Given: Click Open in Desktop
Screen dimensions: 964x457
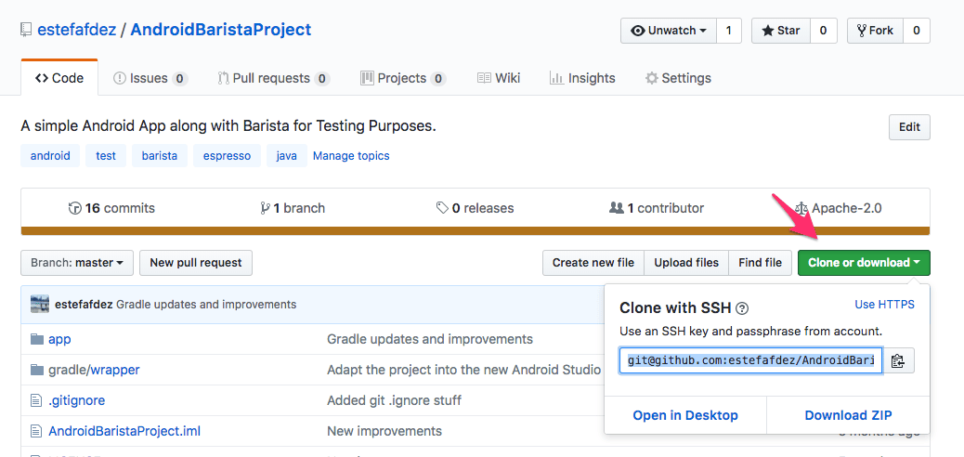Looking at the screenshot, I should click(685, 415).
